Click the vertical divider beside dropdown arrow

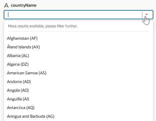point(142,15)
